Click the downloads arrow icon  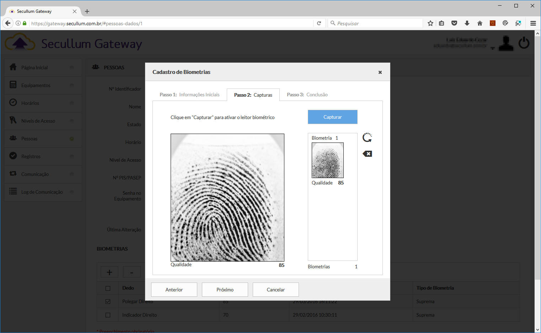click(x=467, y=23)
